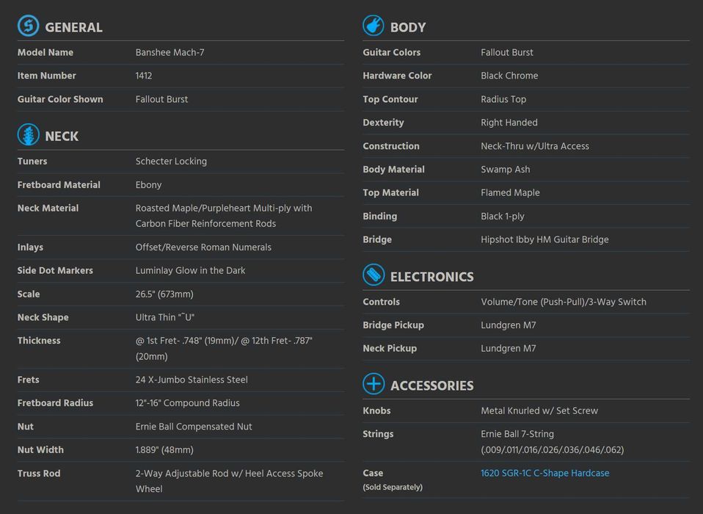Image resolution: width=703 pixels, height=514 pixels.
Task: Click the Black 1-ply binding value
Action: 502,216
